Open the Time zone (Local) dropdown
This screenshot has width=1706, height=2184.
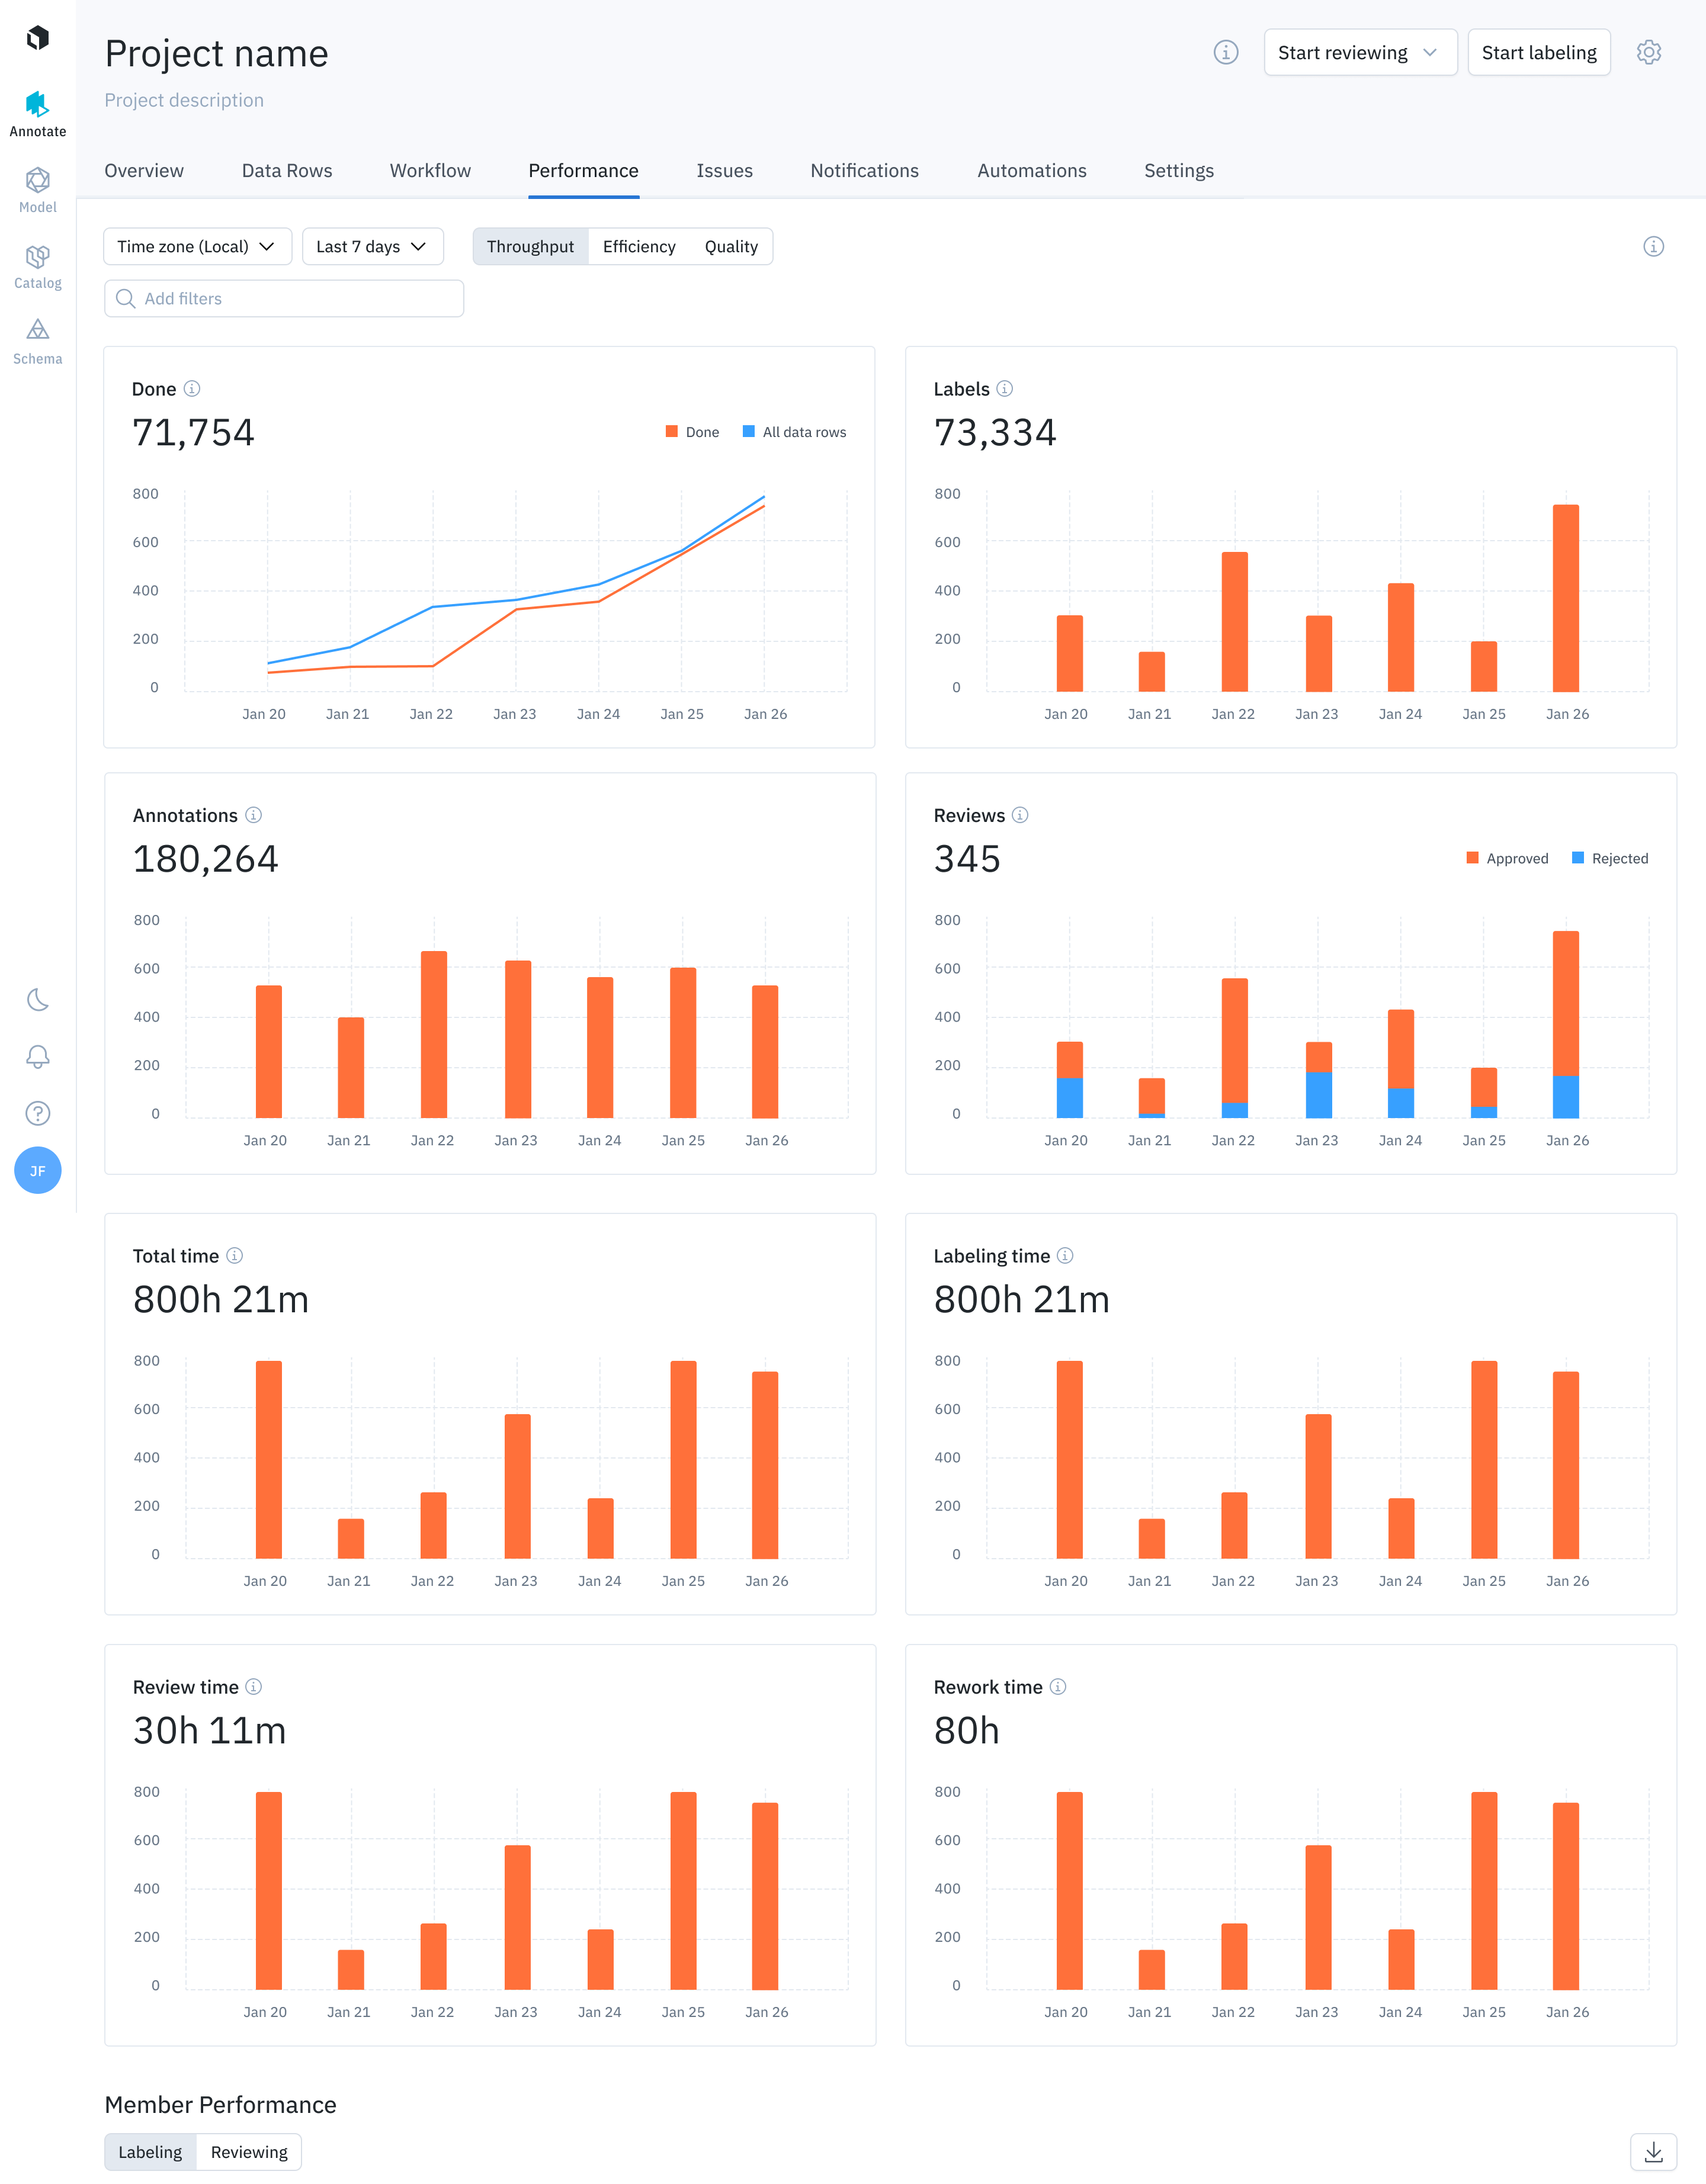pyautogui.click(x=197, y=247)
